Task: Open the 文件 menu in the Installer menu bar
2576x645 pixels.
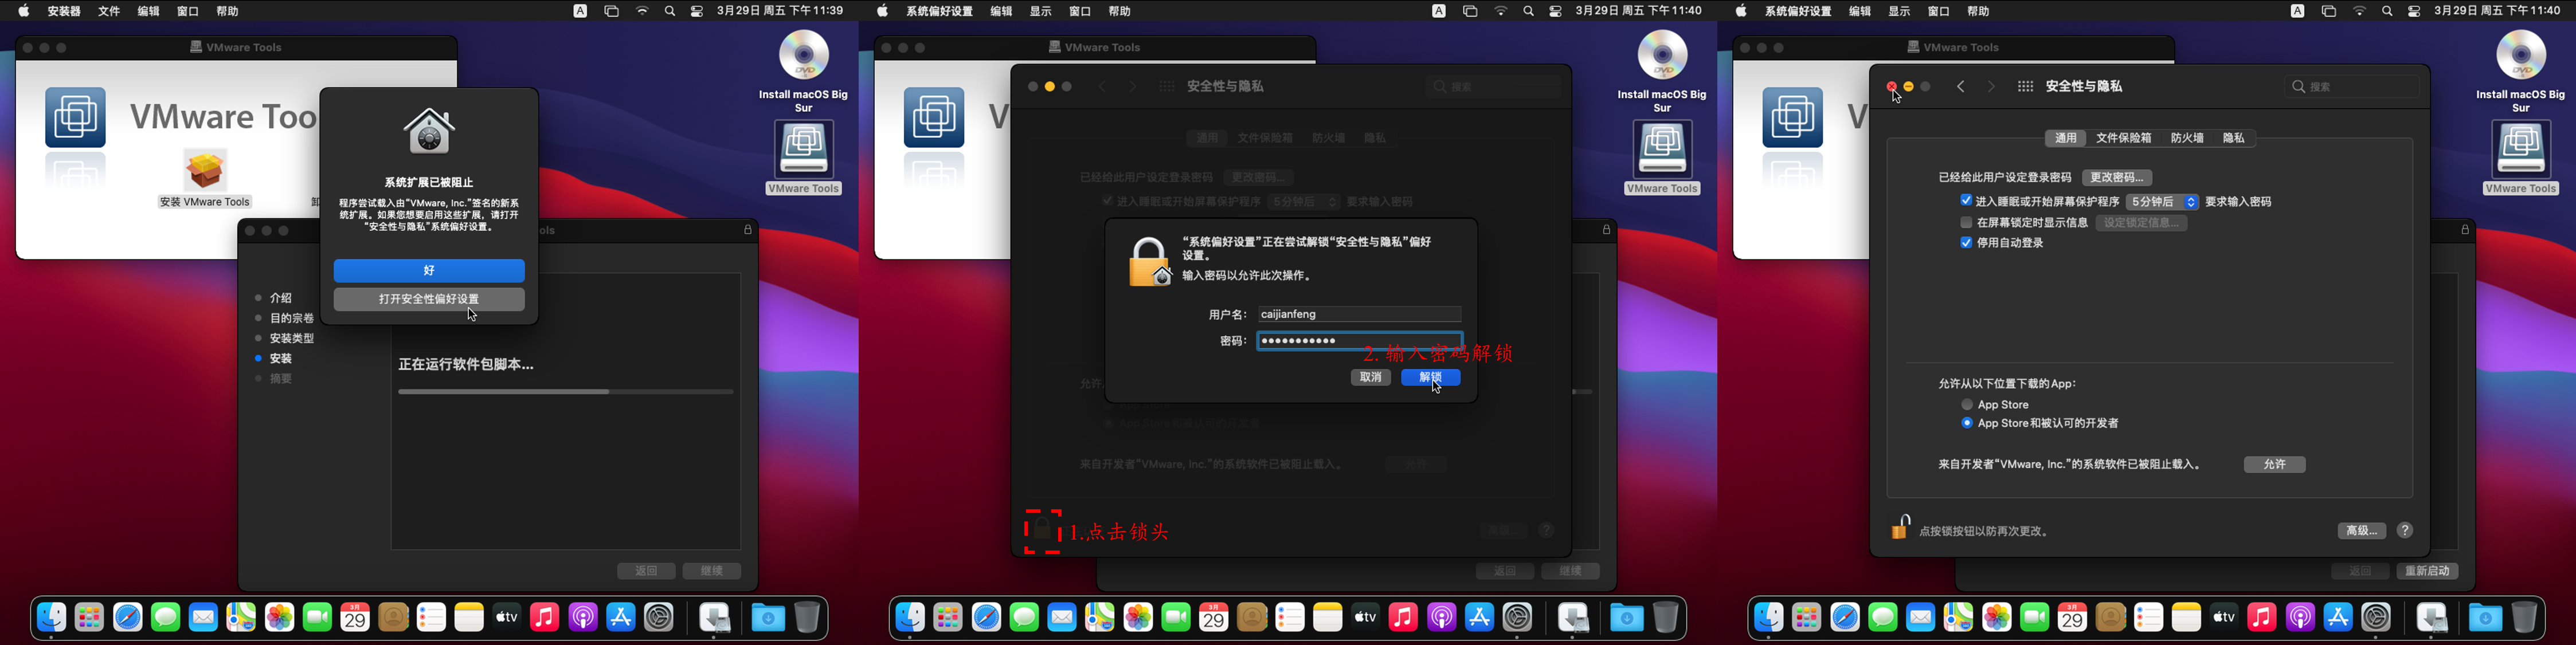Action: 109,11
